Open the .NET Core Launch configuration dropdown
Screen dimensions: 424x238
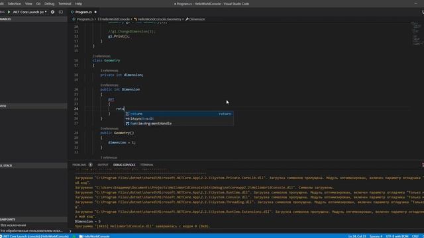(30, 12)
